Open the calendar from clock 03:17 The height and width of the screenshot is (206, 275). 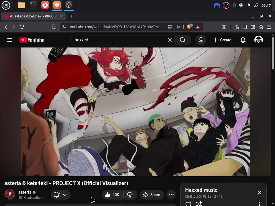tap(266, 5)
